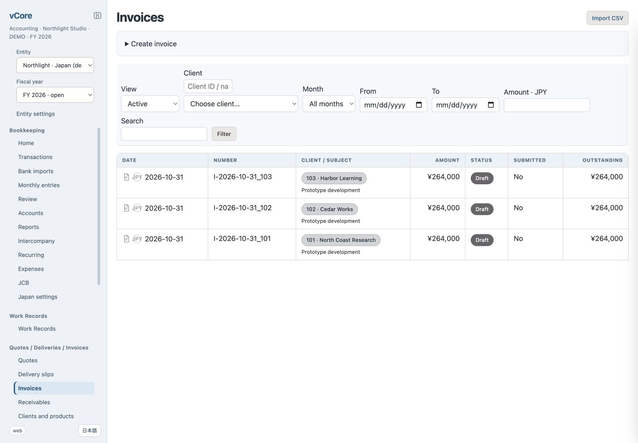Click the 102 · Cedar Works client tag
The width and height of the screenshot is (638, 443).
tap(330, 209)
